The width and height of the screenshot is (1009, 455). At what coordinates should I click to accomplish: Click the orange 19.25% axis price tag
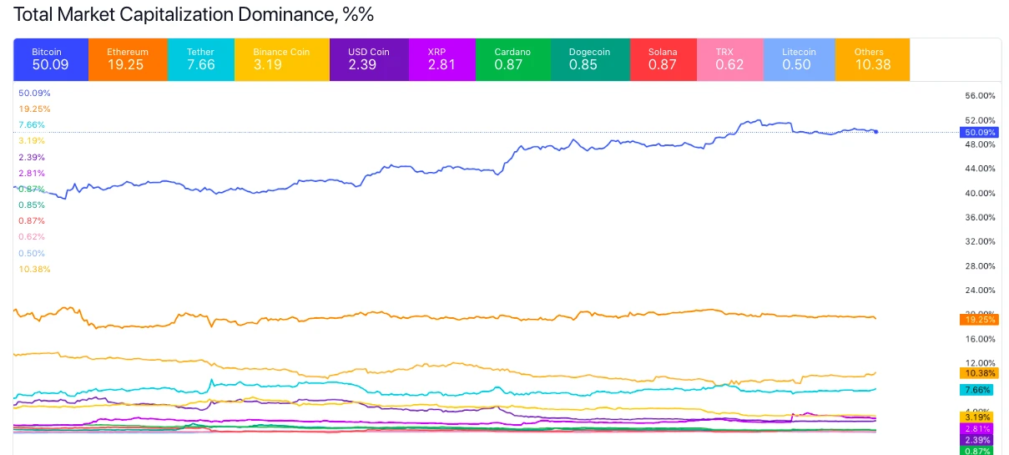980,319
